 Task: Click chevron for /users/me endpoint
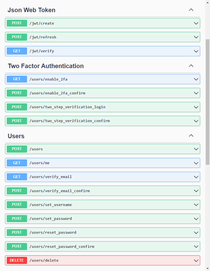click(196, 163)
